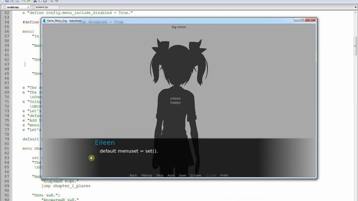Click dialogue text 'default menuset = set().'

[x=129, y=151]
